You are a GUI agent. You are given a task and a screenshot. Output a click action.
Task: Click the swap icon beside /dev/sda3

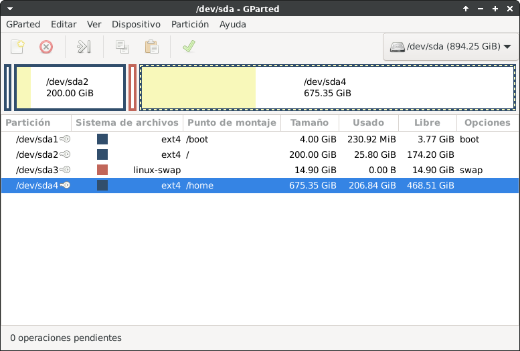tap(65, 170)
